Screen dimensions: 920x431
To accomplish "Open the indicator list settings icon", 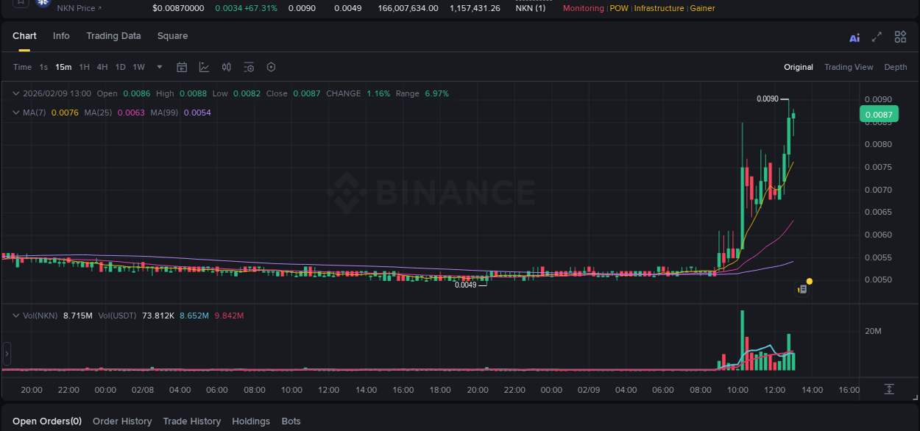I will pos(248,66).
